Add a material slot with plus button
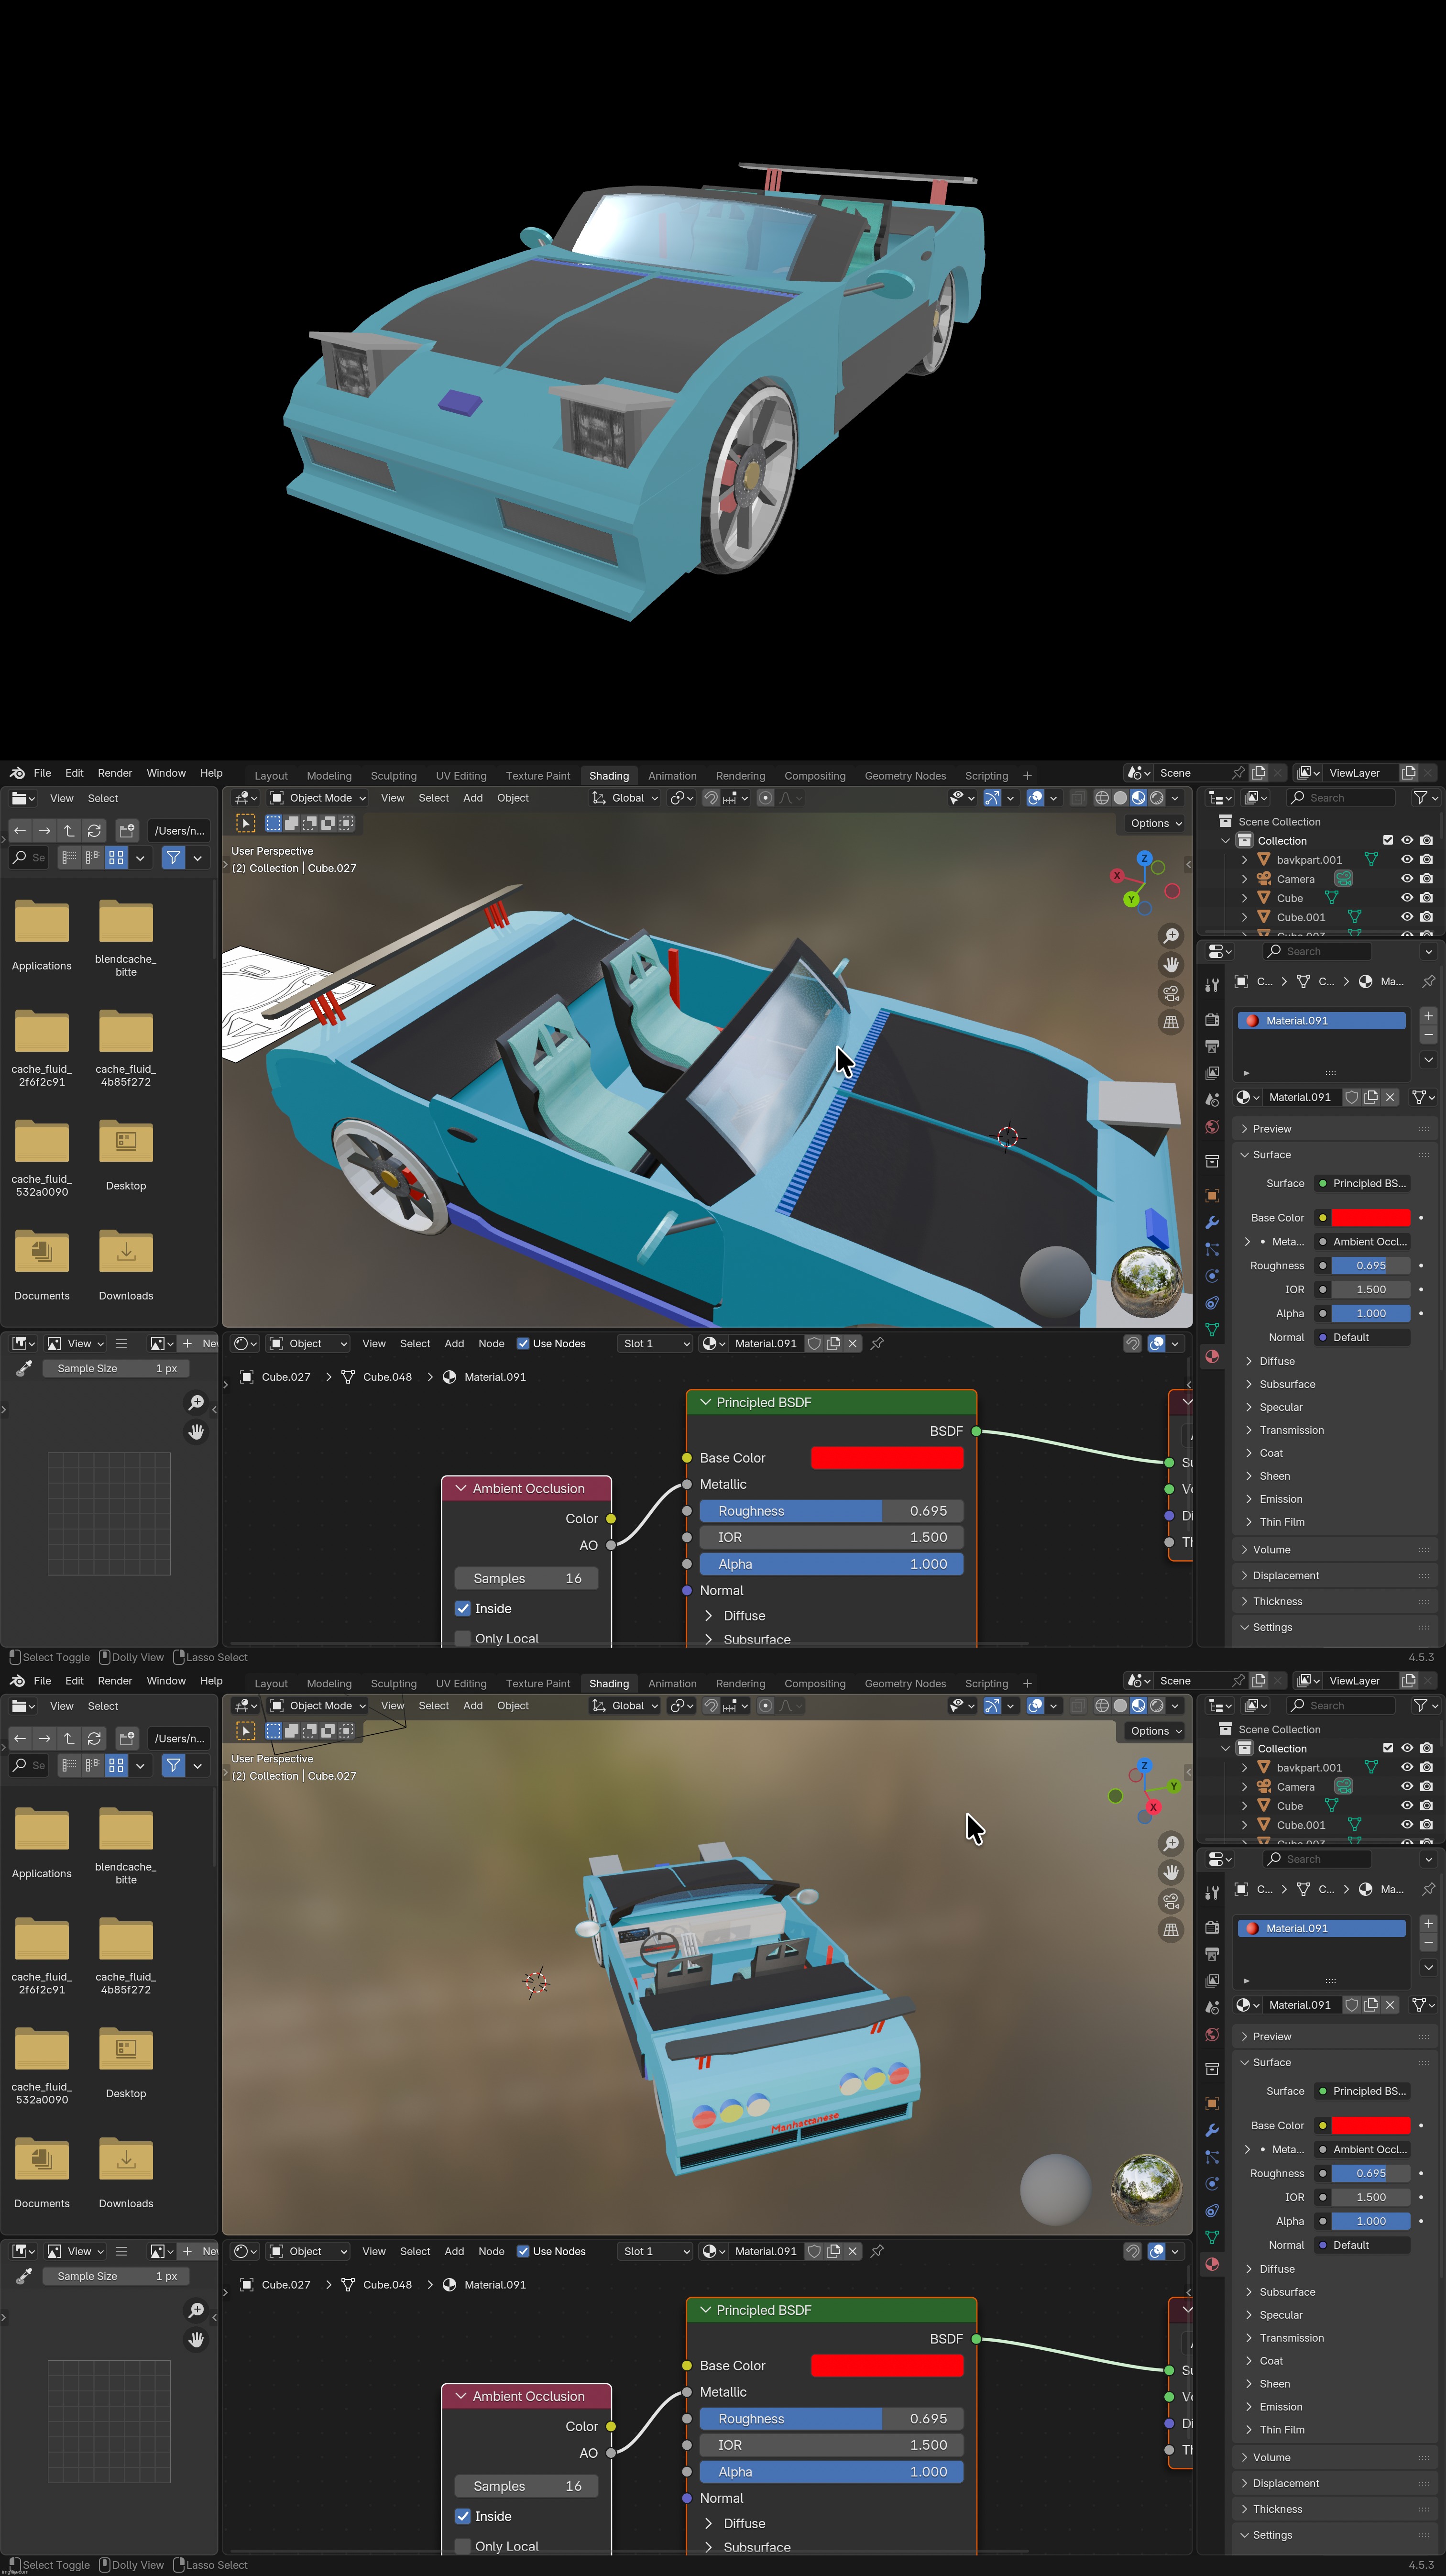The width and height of the screenshot is (1446, 2576). pyautogui.click(x=1429, y=1016)
